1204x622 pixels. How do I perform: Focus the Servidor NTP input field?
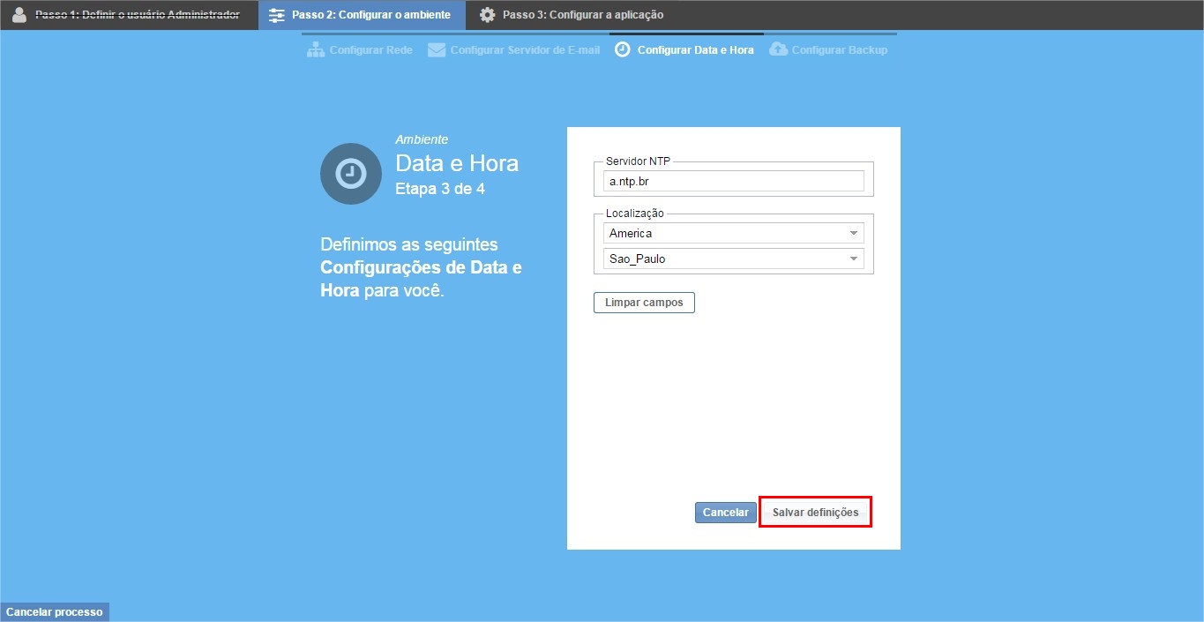coord(733,181)
